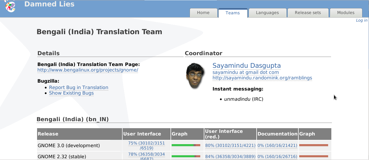Click the Coordinator section heading
The image size is (369, 160).
tap(203, 53)
